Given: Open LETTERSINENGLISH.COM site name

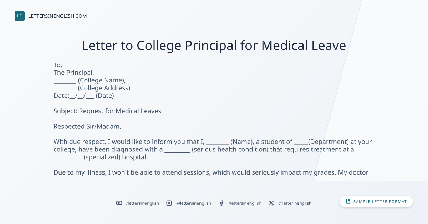Looking at the screenshot, I should click(57, 16).
